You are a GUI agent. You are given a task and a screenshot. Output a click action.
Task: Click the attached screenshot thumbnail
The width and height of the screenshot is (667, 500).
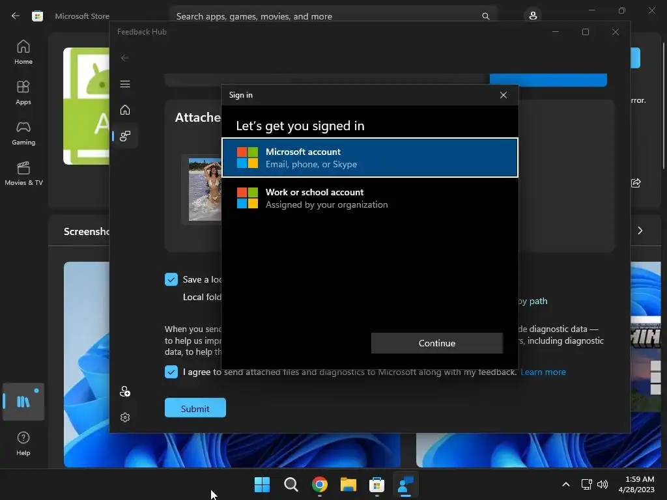click(x=205, y=189)
